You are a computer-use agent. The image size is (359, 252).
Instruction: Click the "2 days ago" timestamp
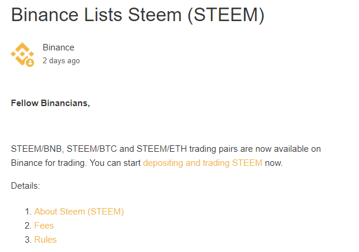click(x=61, y=60)
